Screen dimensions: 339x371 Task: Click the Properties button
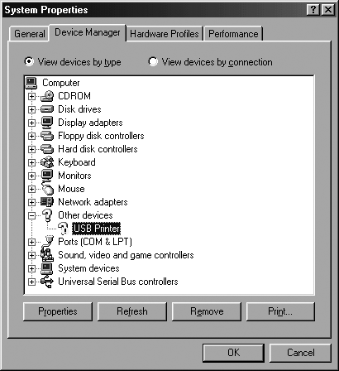point(58,311)
